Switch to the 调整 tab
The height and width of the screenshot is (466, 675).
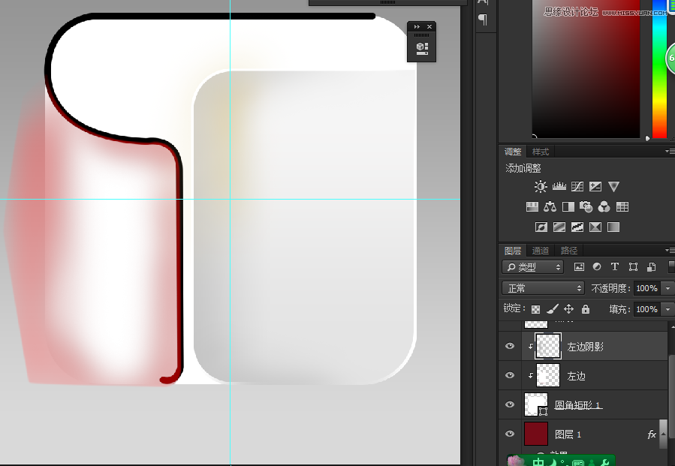[513, 152]
